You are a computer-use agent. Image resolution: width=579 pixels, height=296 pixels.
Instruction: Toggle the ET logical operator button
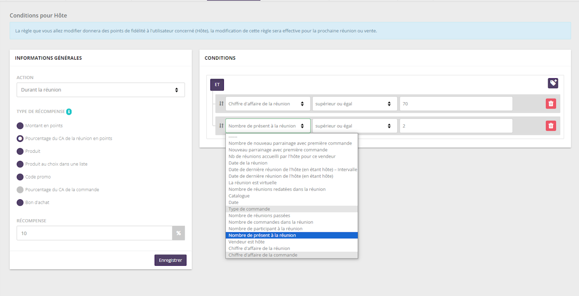[x=217, y=85]
